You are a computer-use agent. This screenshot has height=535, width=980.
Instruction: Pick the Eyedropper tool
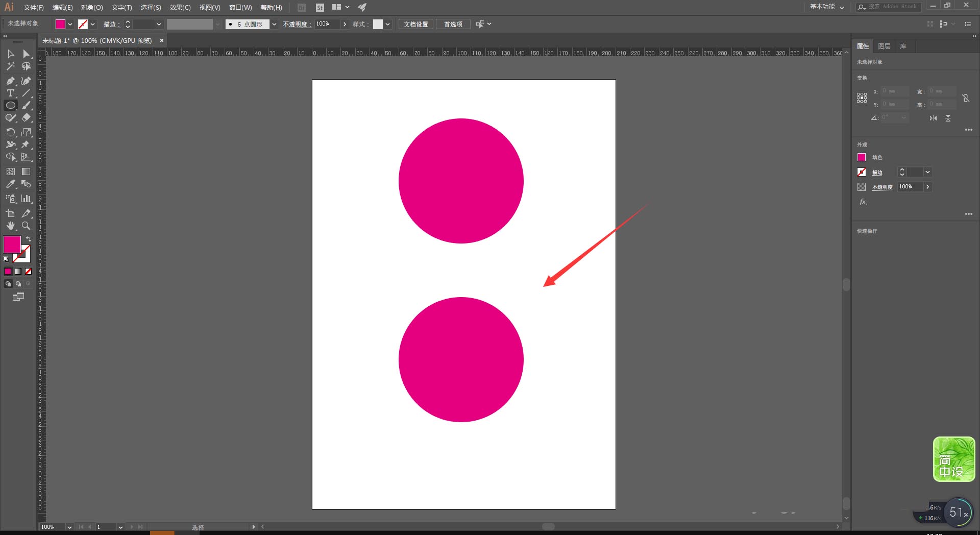point(10,184)
